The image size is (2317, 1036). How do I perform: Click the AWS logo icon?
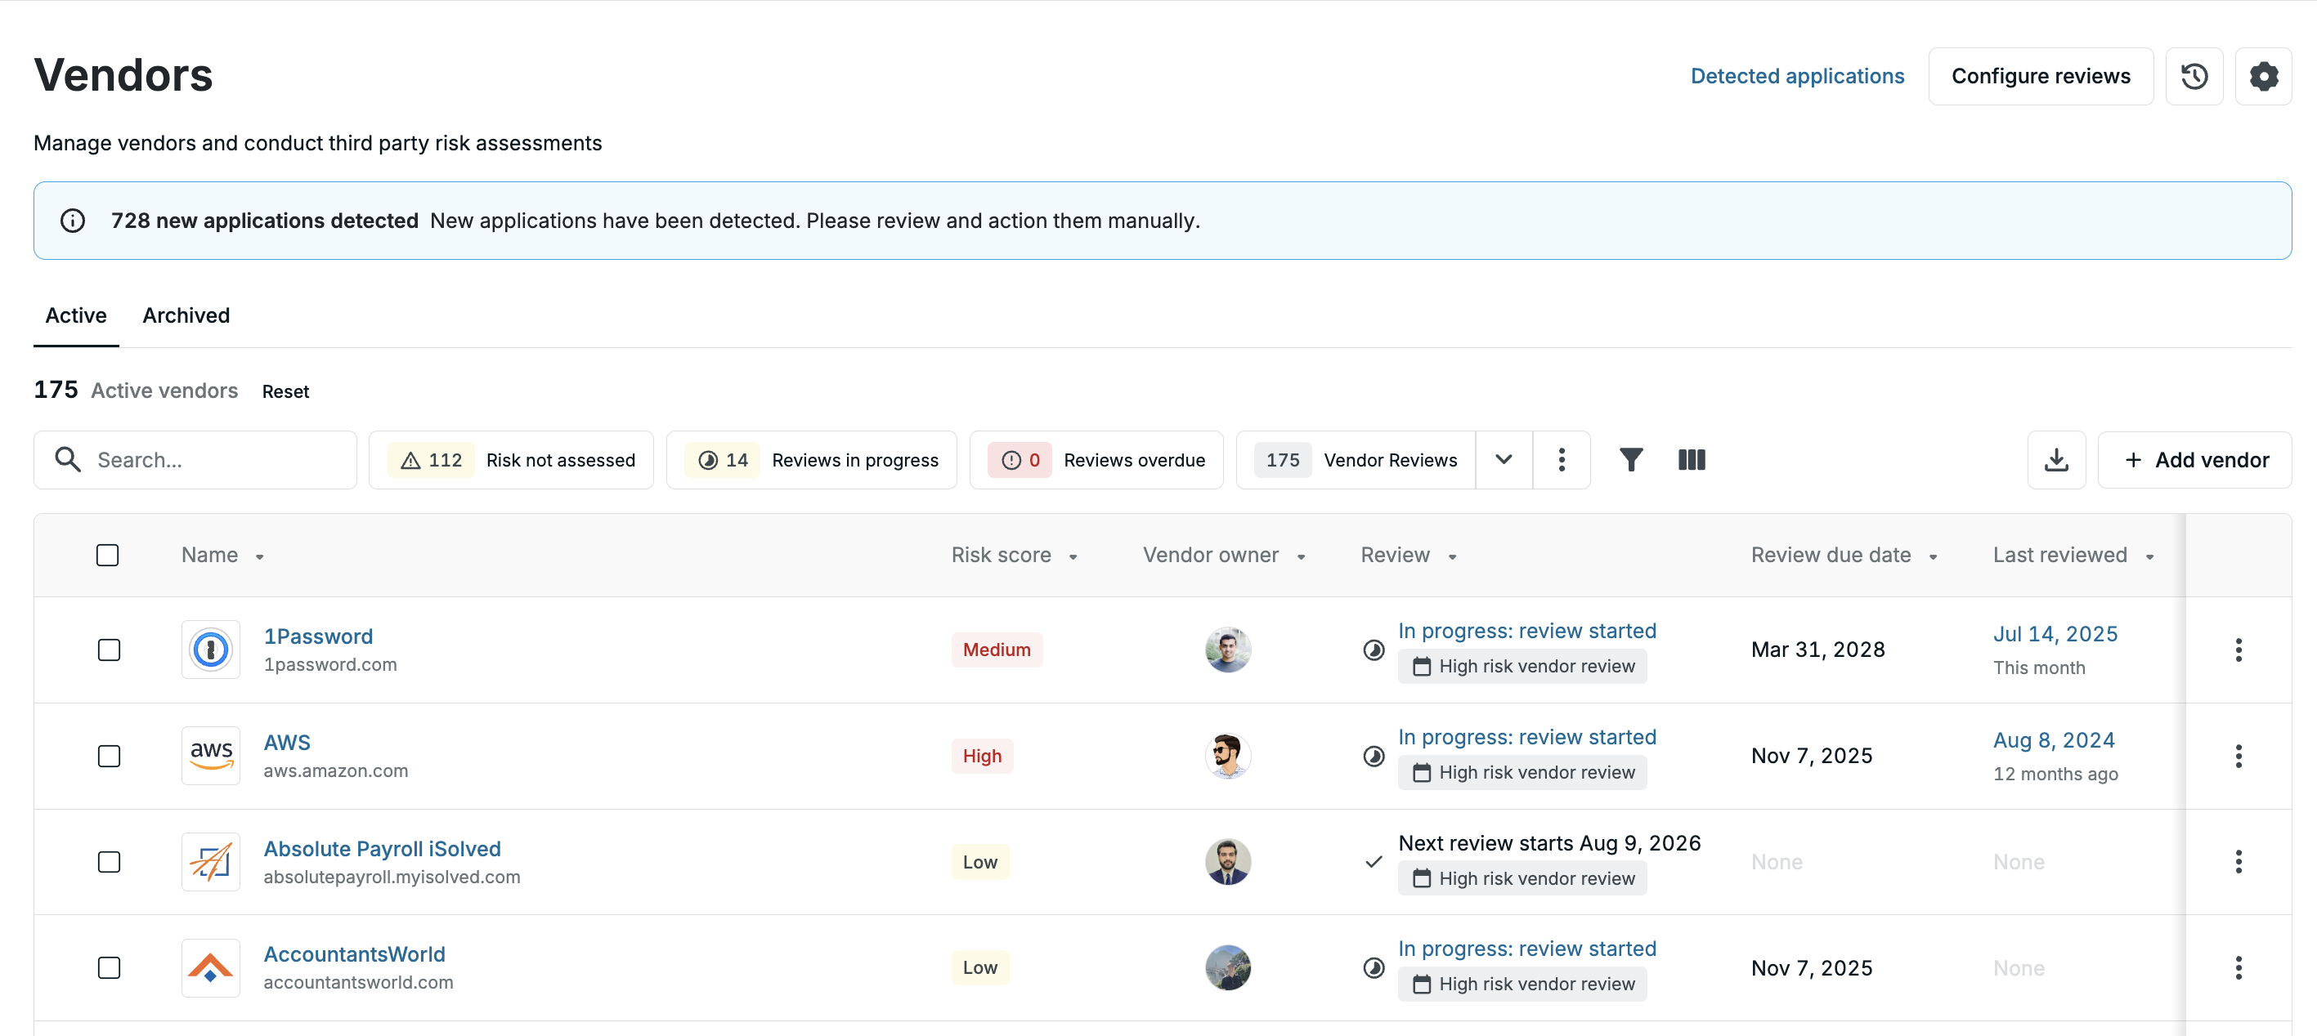210,756
